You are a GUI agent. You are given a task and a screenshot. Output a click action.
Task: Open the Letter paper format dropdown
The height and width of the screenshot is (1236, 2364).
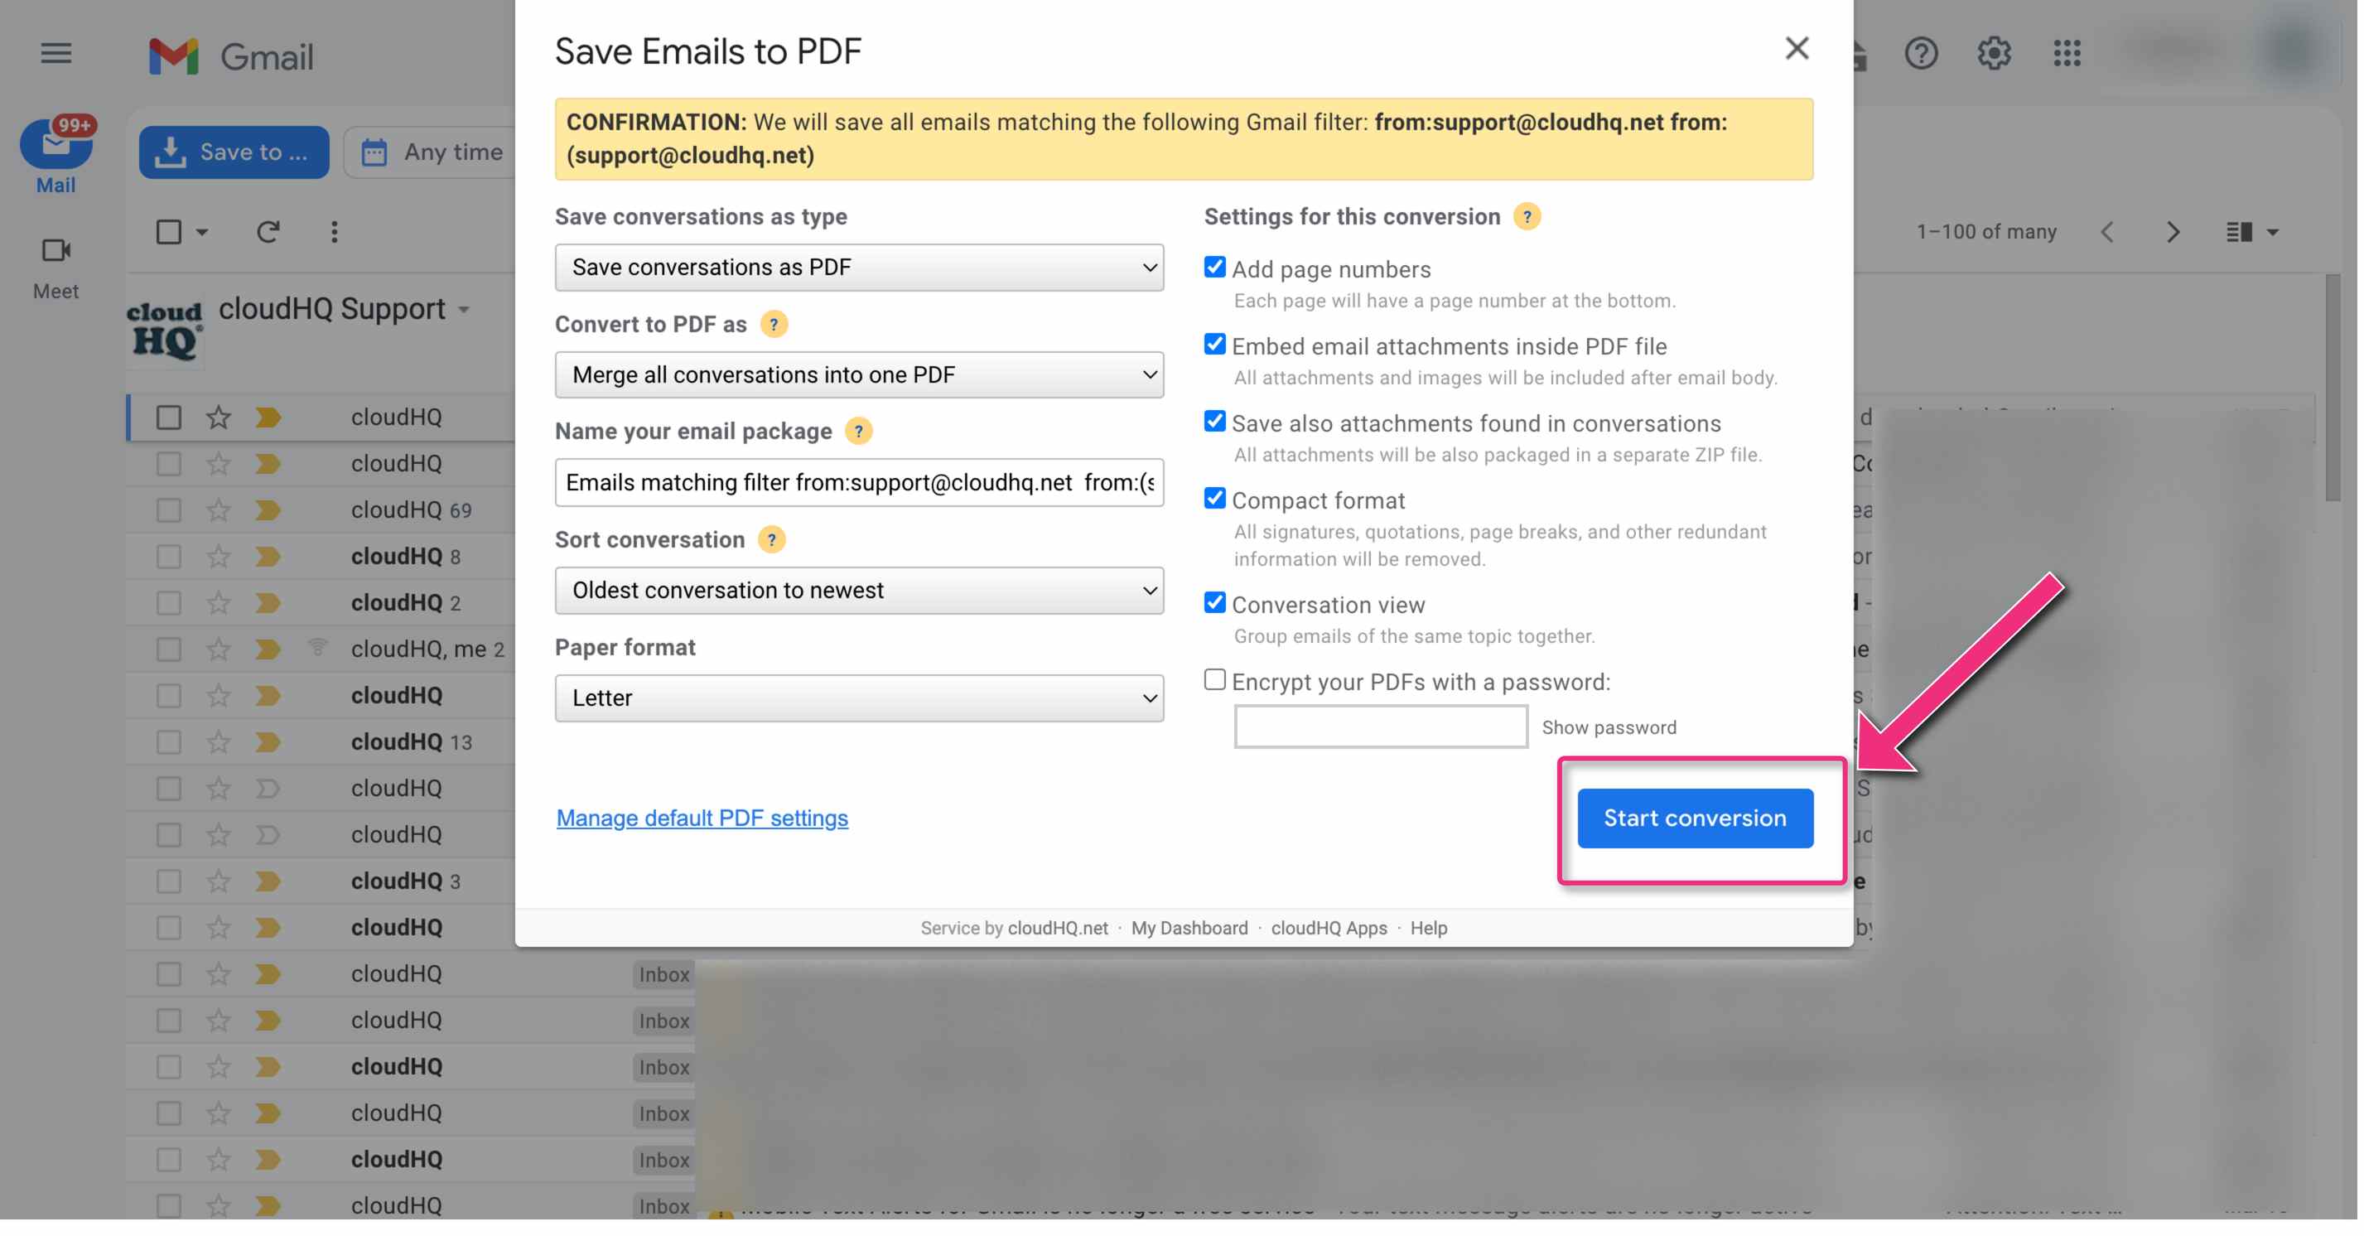(x=859, y=698)
